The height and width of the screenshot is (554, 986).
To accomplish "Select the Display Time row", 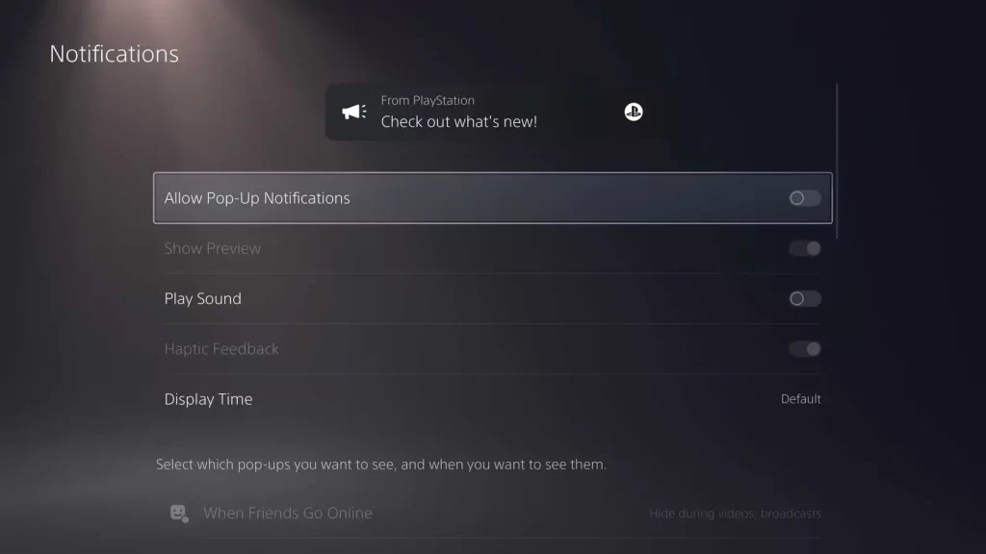I will click(x=492, y=399).
